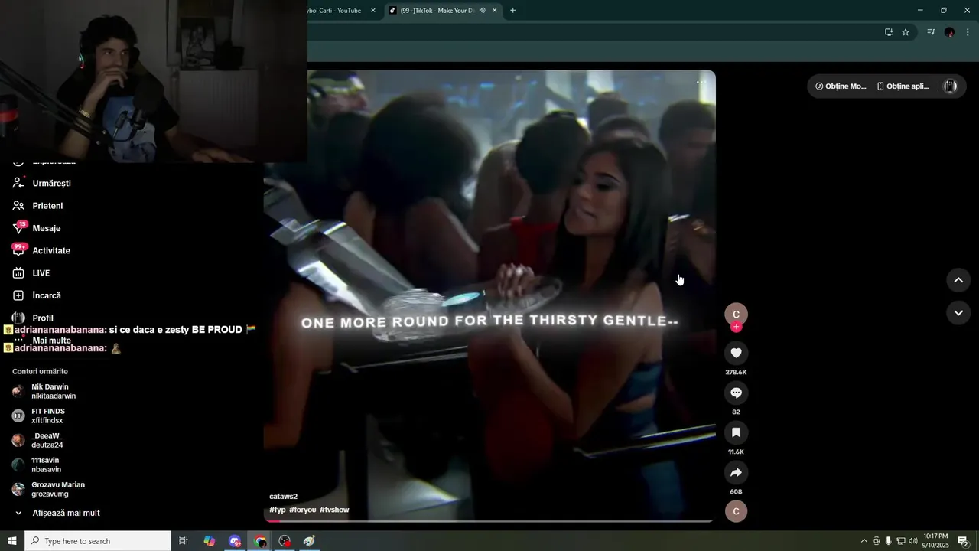
Task: Open Chrome profile avatar
Action: coord(949,32)
